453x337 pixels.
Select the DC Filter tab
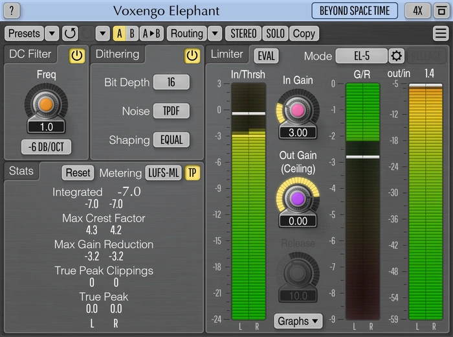click(30, 54)
